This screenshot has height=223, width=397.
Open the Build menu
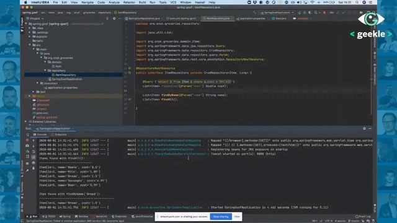pyautogui.click(x=142, y=2)
